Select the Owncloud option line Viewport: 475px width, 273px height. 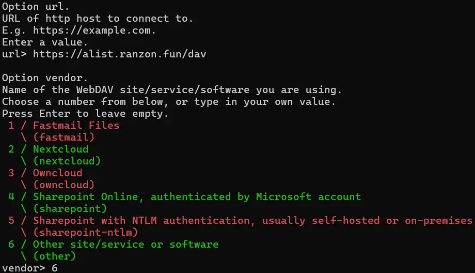point(57,173)
